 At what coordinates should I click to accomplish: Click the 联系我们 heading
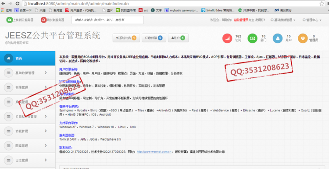66,148
